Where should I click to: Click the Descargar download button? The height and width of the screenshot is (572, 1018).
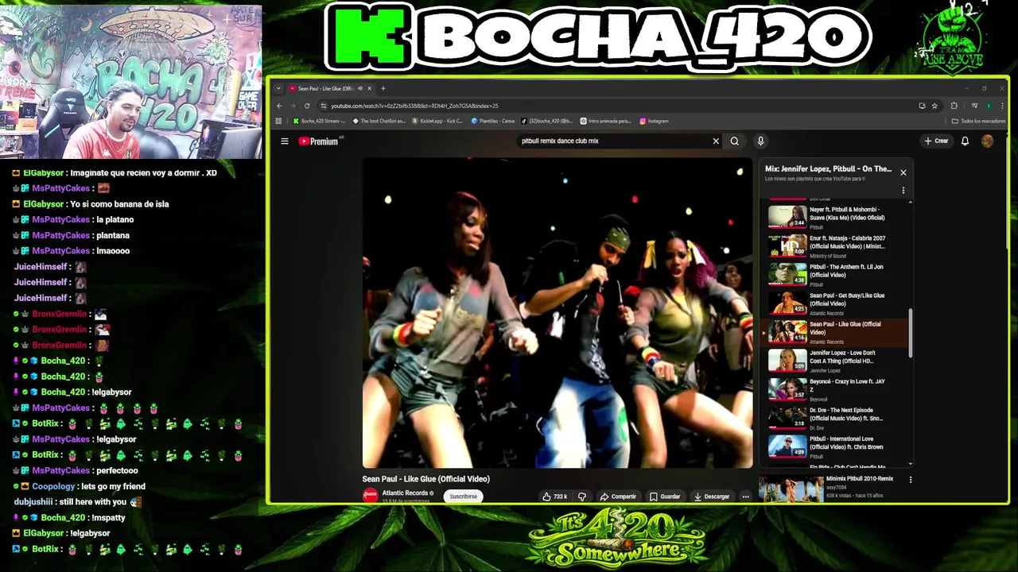(711, 497)
